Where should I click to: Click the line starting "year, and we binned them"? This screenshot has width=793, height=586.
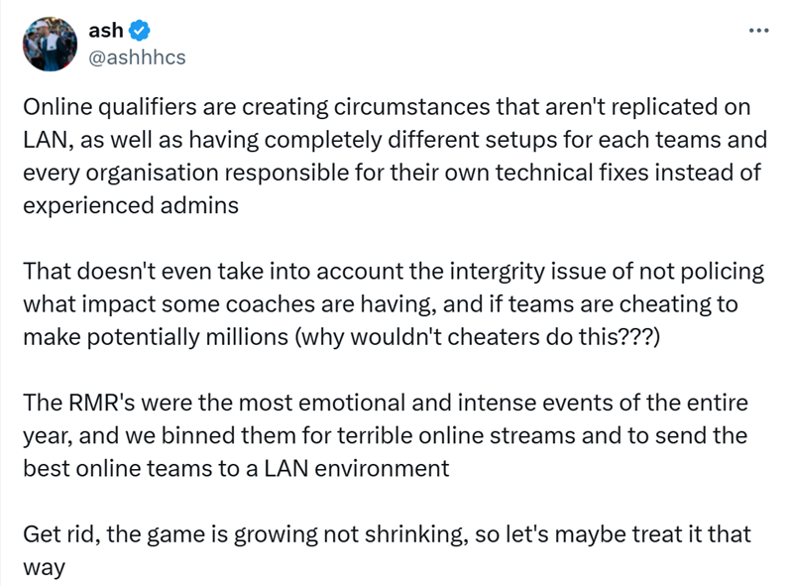(x=386, y=436)
